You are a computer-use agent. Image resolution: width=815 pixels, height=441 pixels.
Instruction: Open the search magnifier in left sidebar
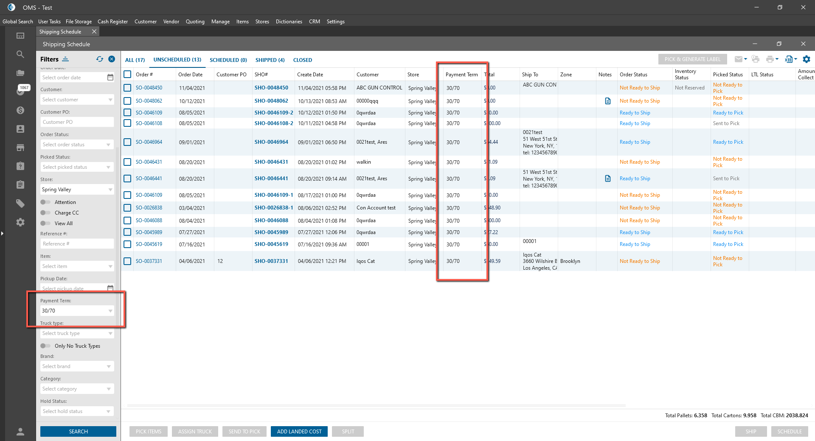20,54
